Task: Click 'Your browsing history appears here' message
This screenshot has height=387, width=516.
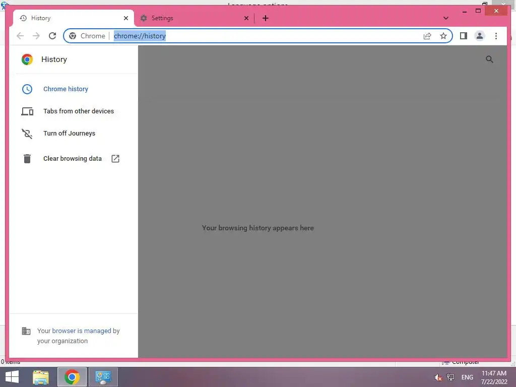Action: [257, 228]
